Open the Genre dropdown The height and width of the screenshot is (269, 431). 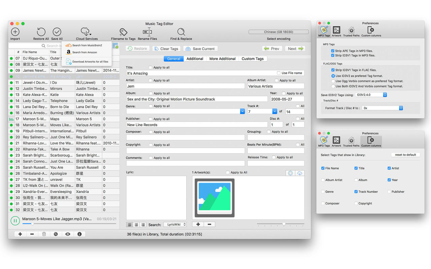[x=242, y=111]
